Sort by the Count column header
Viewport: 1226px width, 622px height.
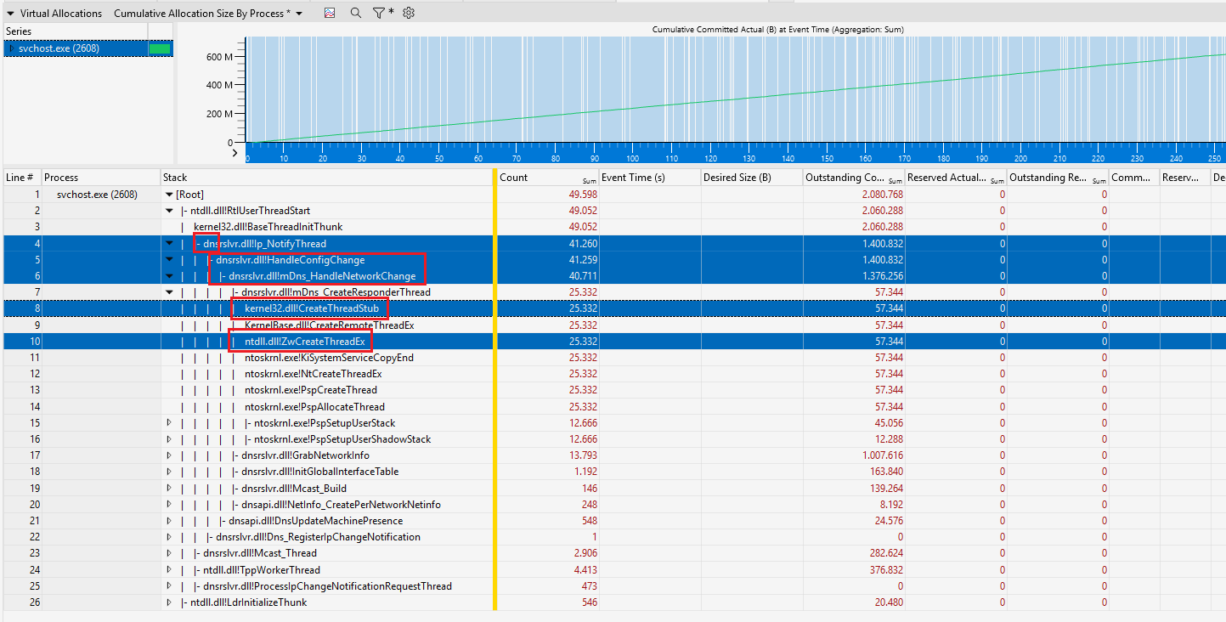(x=548, y=178)
